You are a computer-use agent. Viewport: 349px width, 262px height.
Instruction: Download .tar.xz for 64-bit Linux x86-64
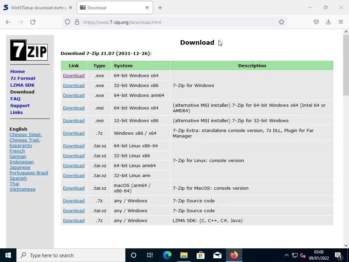pyautogui.click(x=74, y=146)
